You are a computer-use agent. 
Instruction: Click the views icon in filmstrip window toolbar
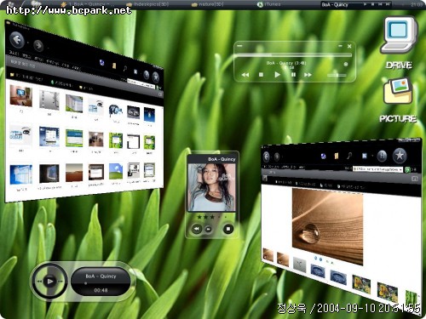(x=365, y=156)
